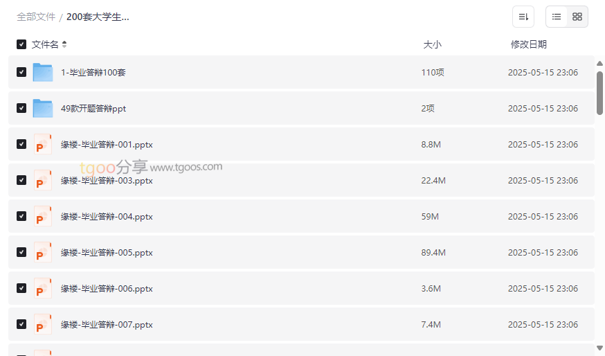Image resolution: width=605 pixels, height=356 pixels.
Task: Click PowerPoint icon of 缘楼-毕业答辩-007.pptx
Action: tap(43, 325)
